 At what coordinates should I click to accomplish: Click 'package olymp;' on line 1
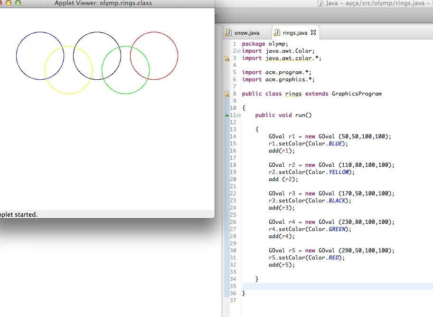point(265,44)
